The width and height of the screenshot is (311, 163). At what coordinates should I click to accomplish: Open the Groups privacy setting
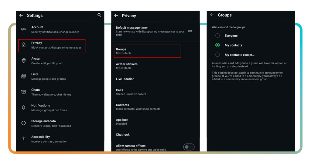[147, 51]
